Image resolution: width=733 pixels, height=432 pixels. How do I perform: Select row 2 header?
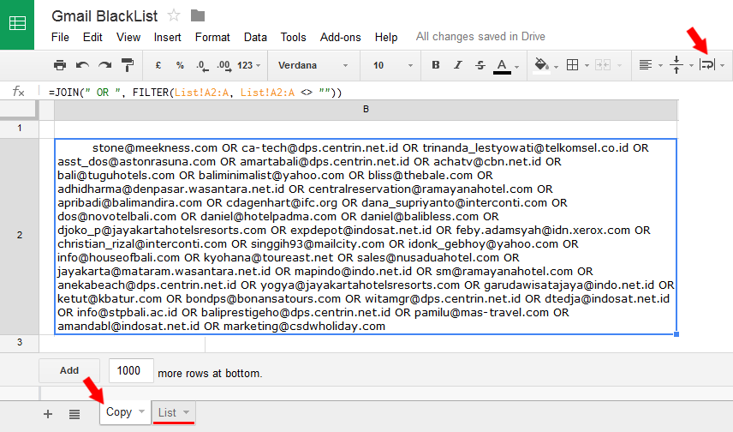19,235
